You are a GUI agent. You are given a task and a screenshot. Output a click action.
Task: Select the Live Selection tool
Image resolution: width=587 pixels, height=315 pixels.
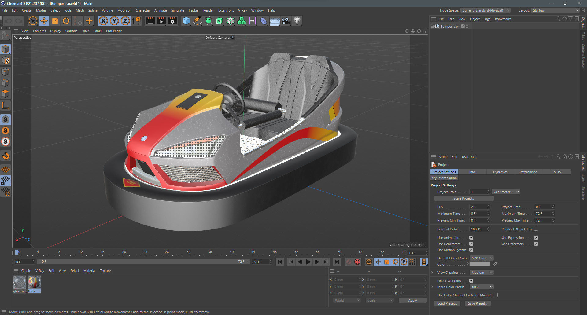tap(33, 21)
